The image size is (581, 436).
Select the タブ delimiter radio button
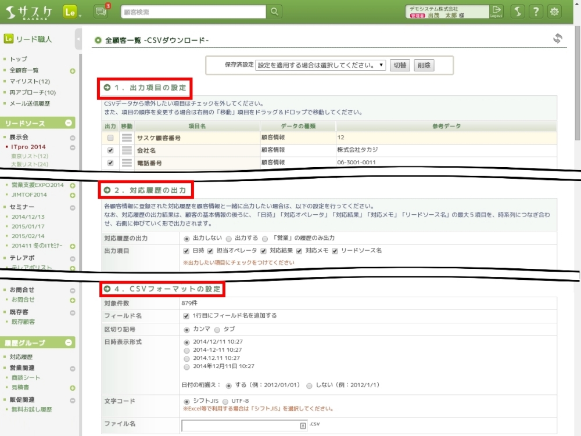(210, 329)
